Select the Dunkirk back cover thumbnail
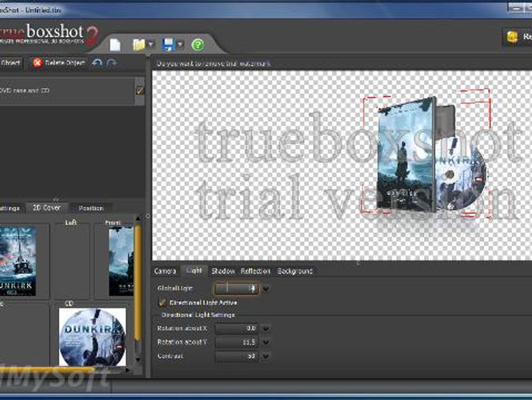The image size is (532, 400). click(18, 261)
